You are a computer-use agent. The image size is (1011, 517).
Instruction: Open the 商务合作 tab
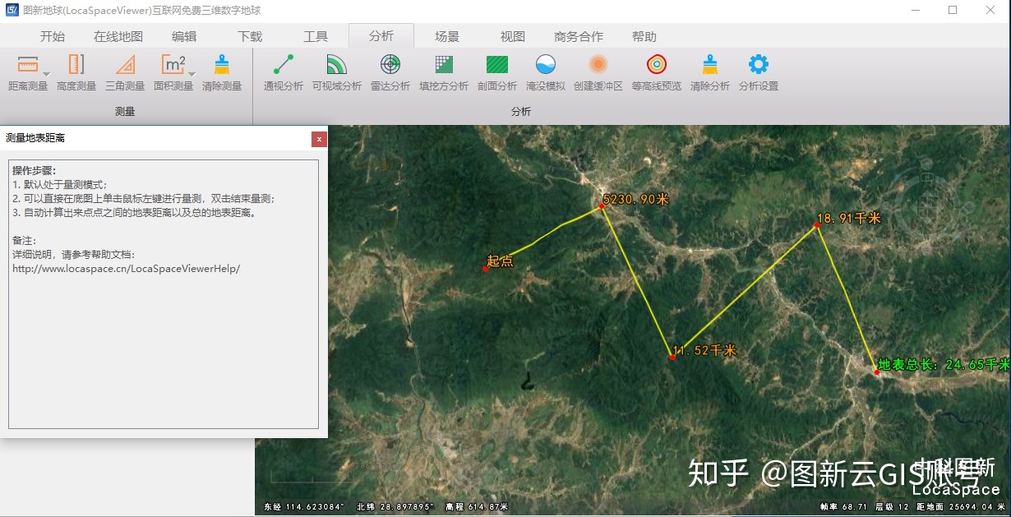point(579,36)
